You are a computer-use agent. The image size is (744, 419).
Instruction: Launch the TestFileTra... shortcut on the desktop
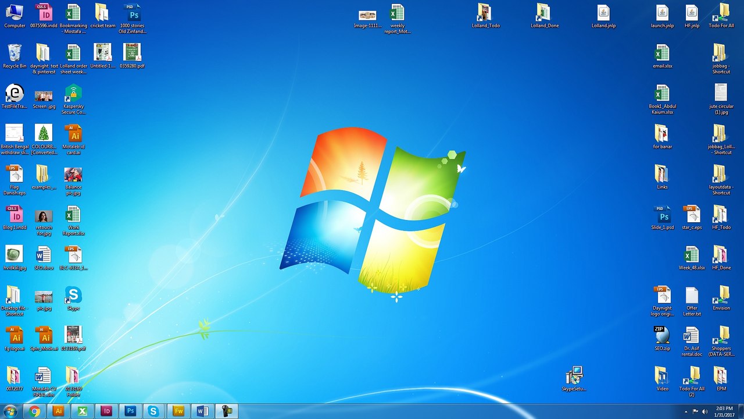(x=15, y=97)
